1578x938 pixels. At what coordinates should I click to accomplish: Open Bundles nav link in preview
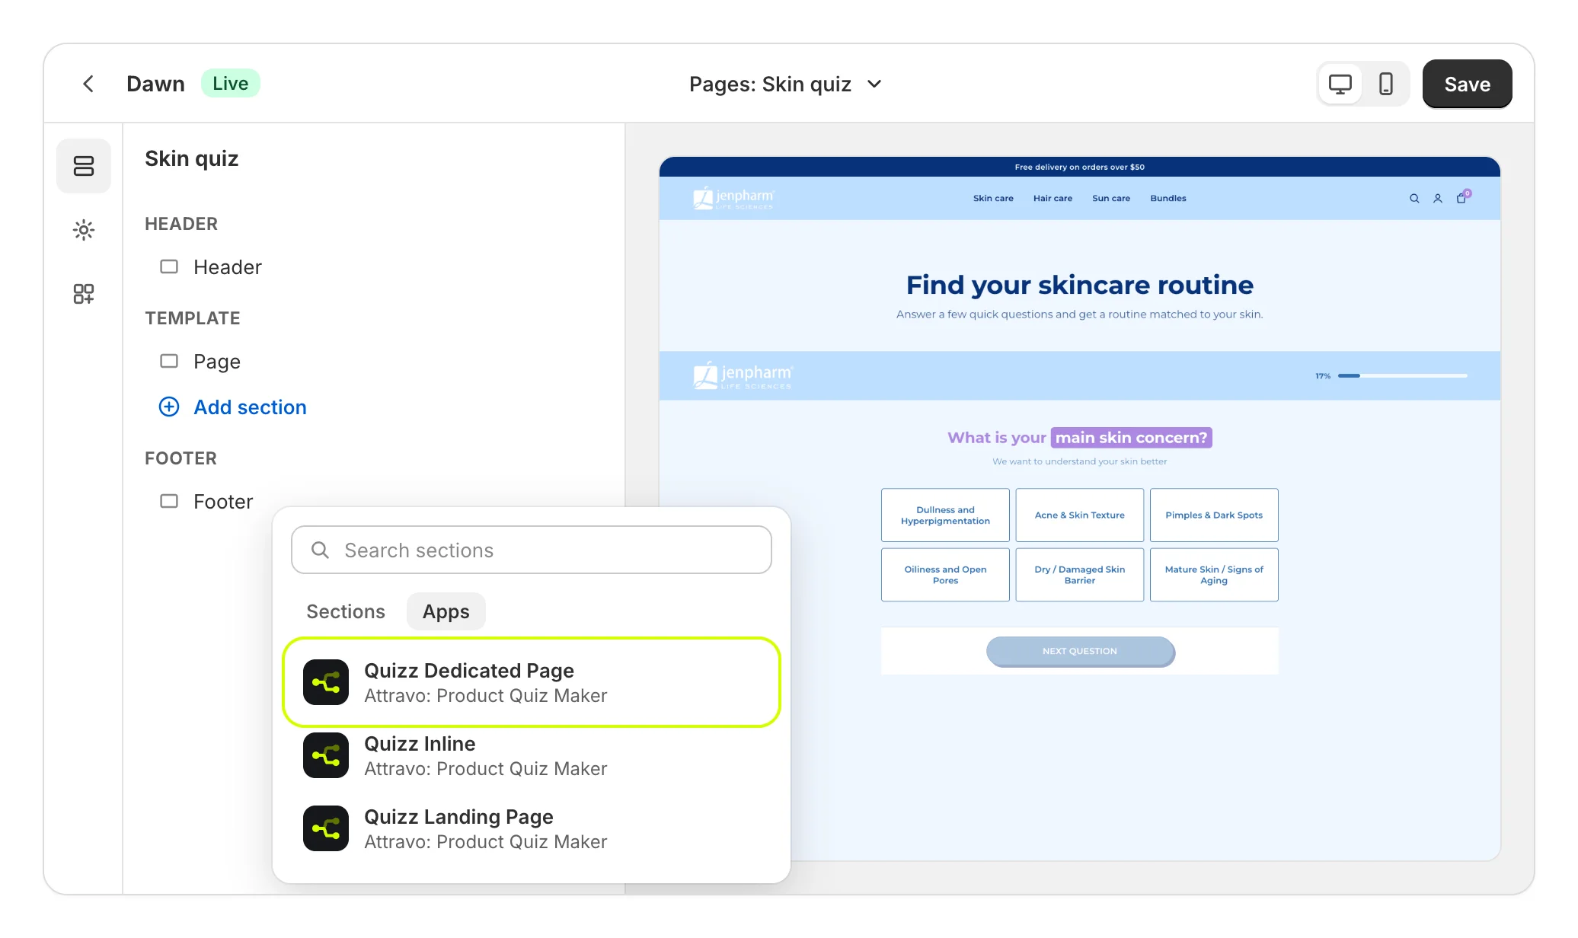click(x=1168, y=199)
